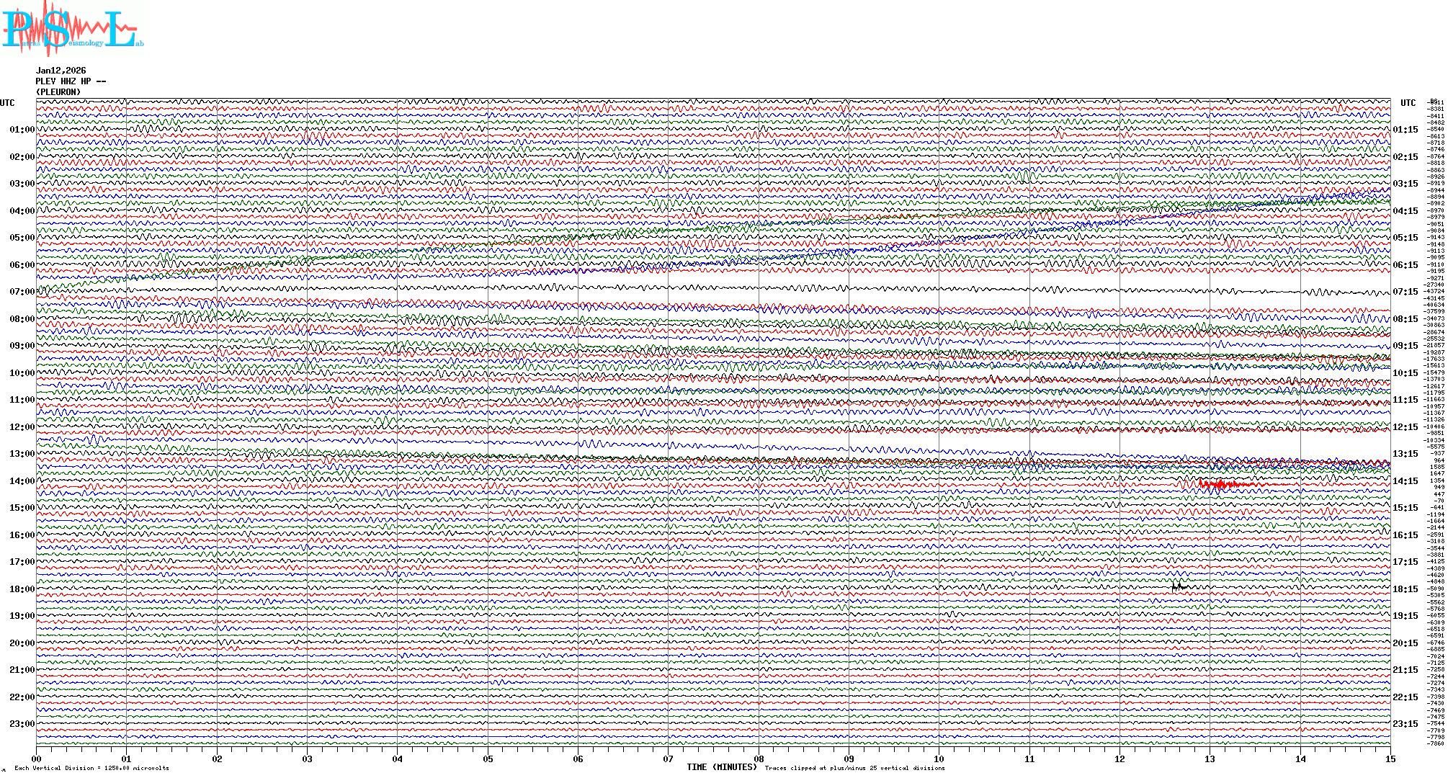Click minute 15 on the bottom axis
The width and height of the screenshot is (1448, 778).
[1390, 759]
